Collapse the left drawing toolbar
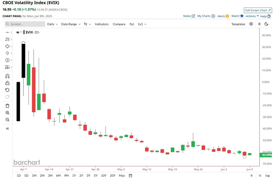Screen dimensions: 276x179 click(7, 129)
